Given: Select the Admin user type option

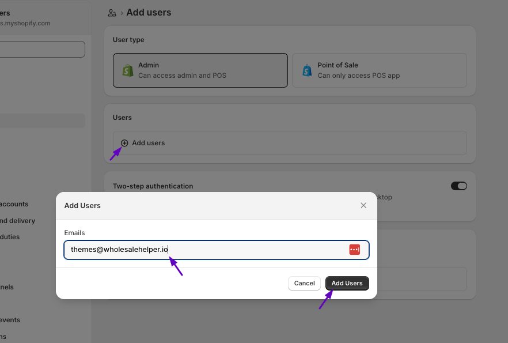Looking at the screenshot, I should tap(200, 70).
